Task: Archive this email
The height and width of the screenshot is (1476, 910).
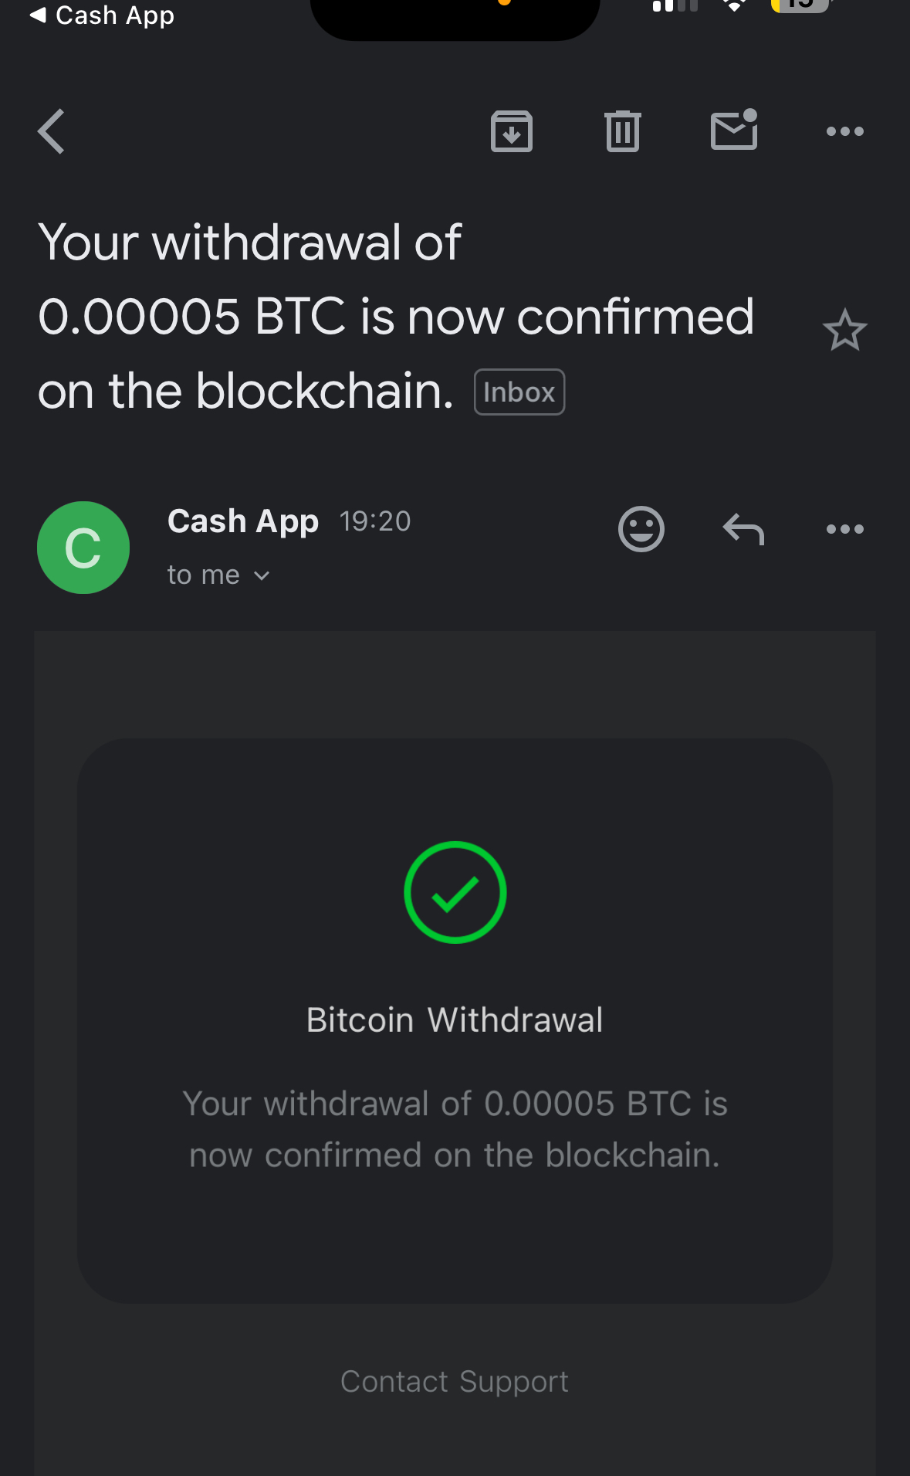Action: (511, 131)
